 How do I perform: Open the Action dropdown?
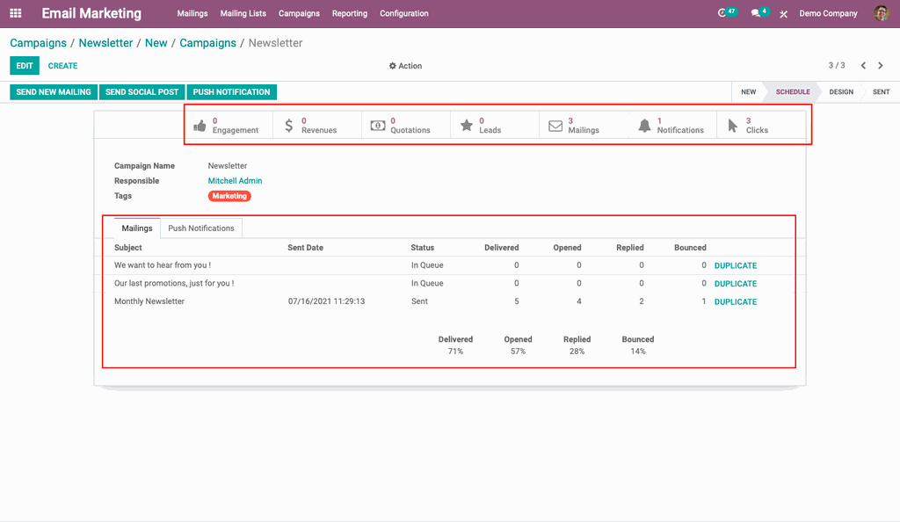(x=405, y=65)
